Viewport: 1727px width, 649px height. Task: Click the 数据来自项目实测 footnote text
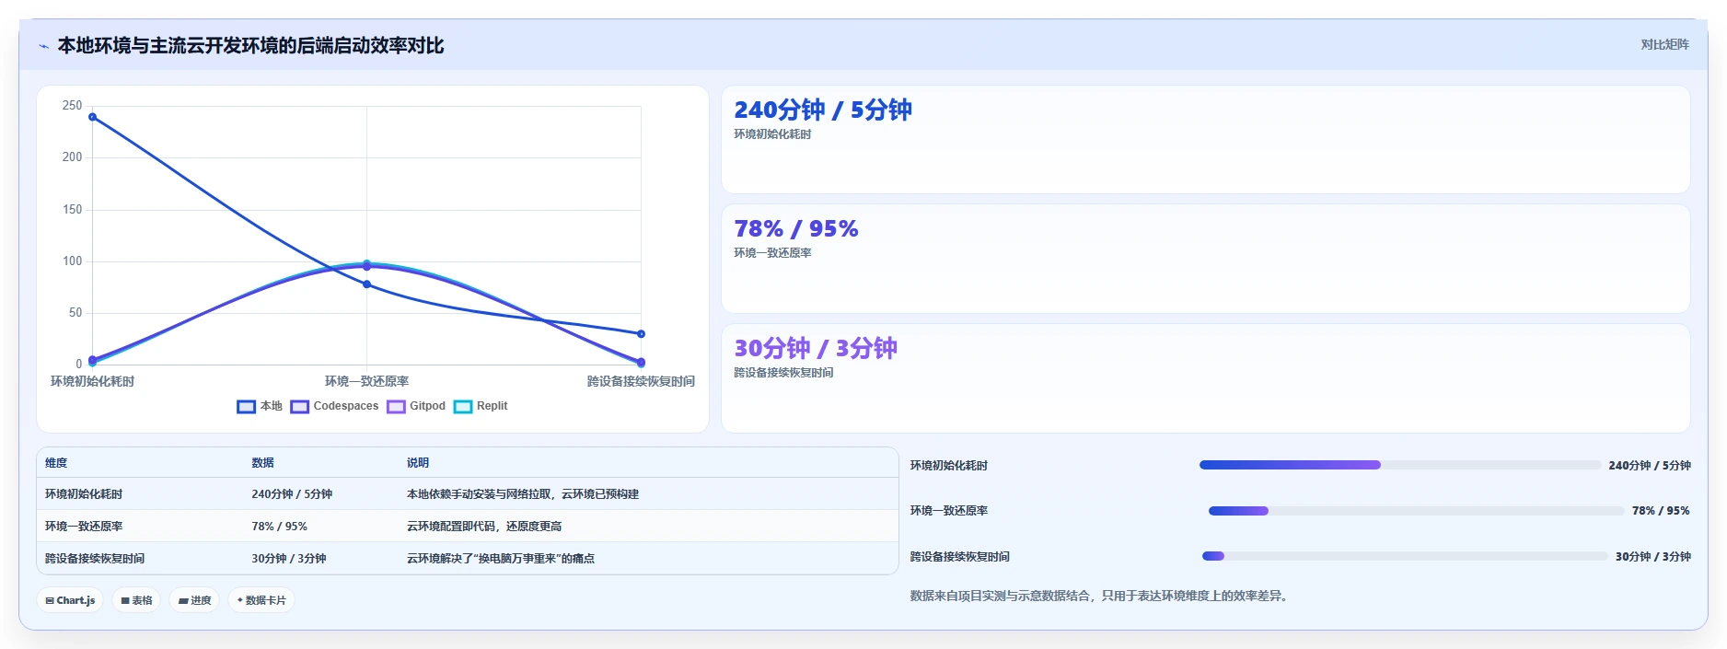1101,597
